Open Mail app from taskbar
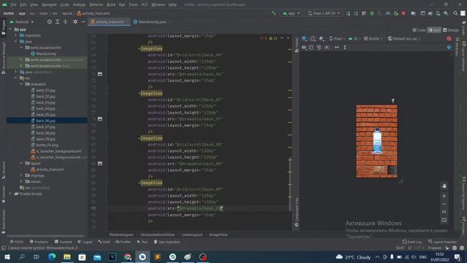The height and width of the screenshot is (263, 467). tap(97, 256)
